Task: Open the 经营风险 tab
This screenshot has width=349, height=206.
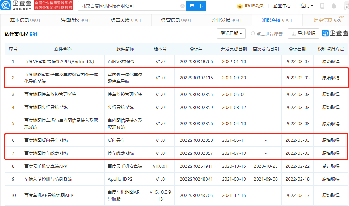Action: pos(126,20)
